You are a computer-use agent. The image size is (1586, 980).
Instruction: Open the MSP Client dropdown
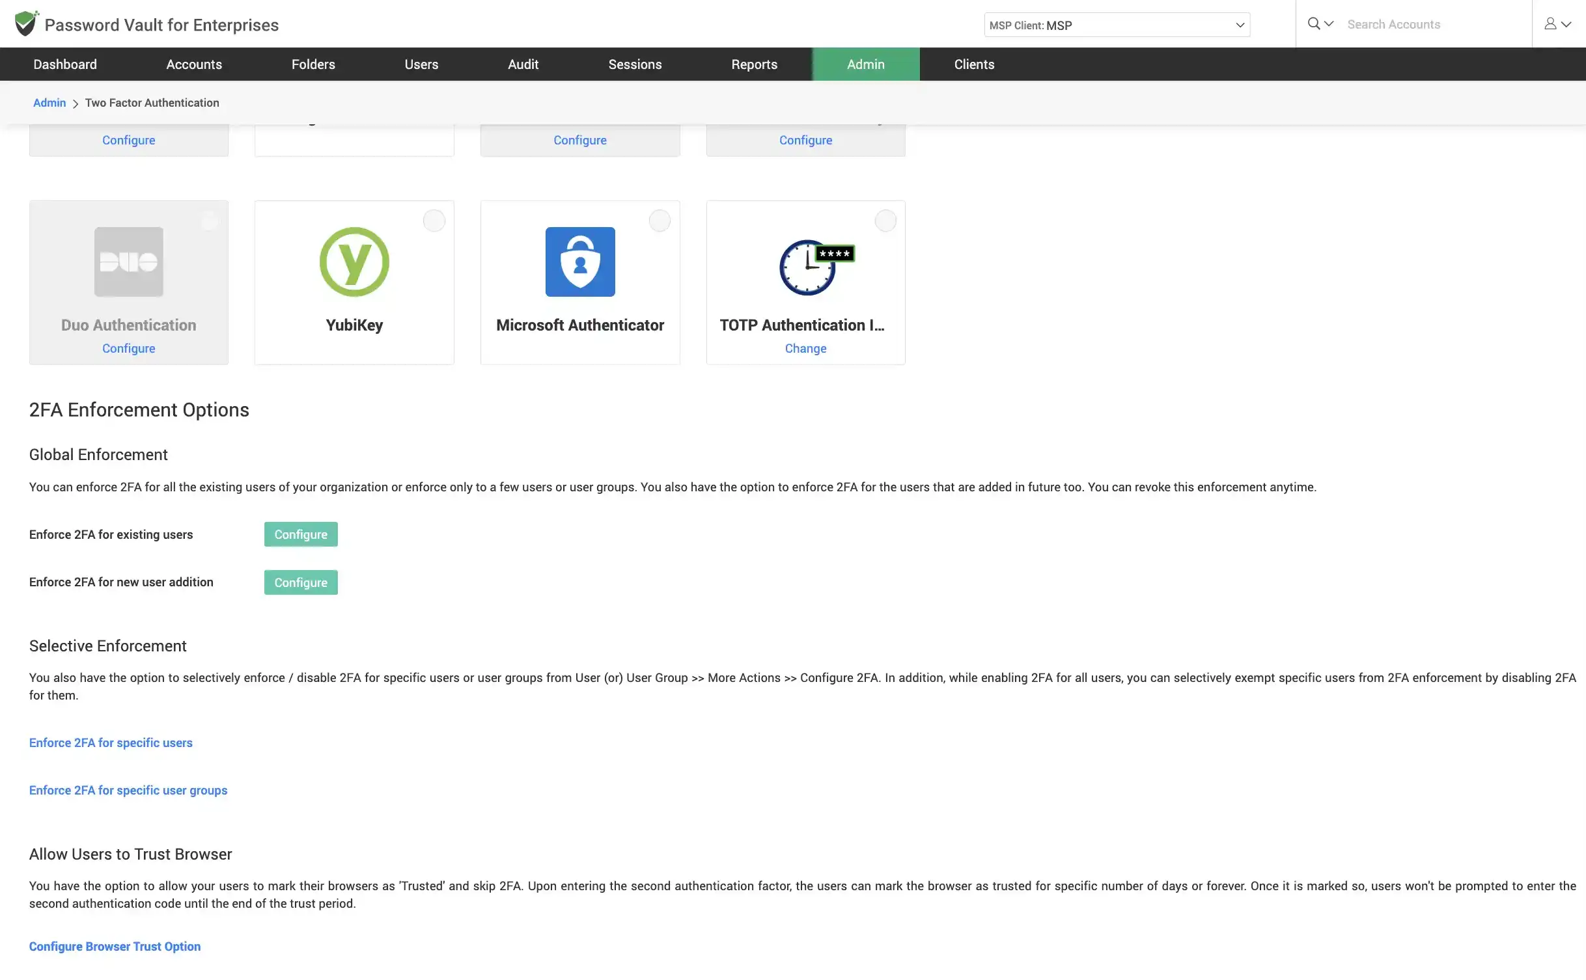[x=1117, y=25]
